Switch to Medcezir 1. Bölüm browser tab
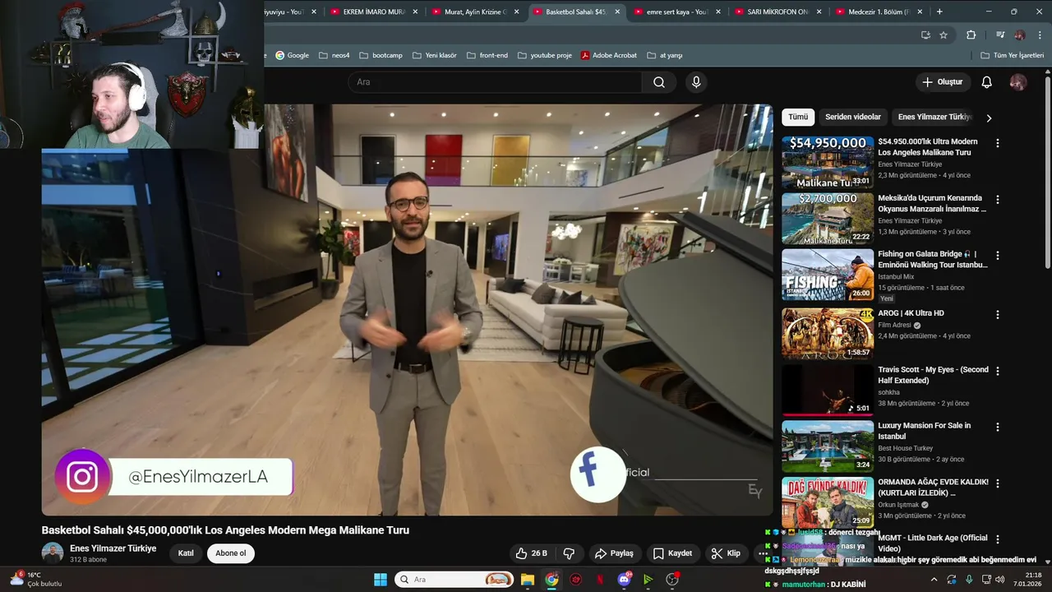Screen dimensions: 1052x592 click(x=878, y=12)
